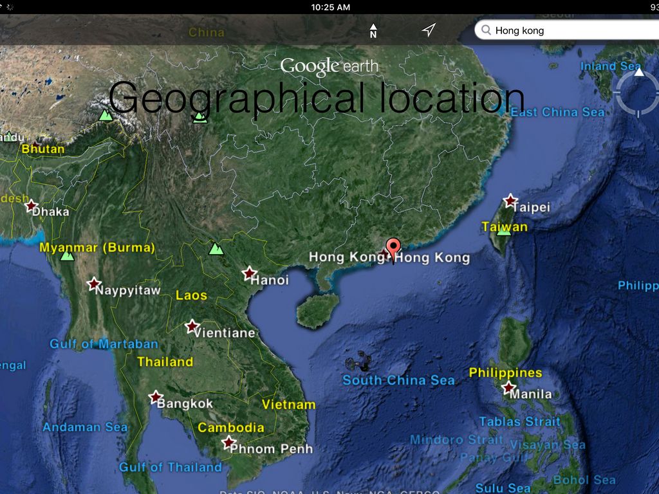
Task: Tap the Vientiane capital star marker
Action: click(x=192, y=326)
